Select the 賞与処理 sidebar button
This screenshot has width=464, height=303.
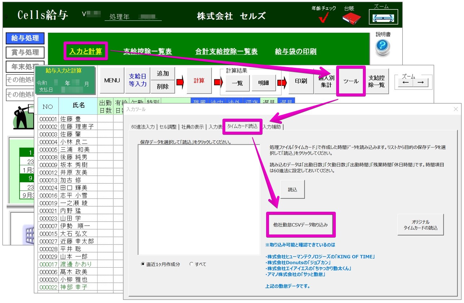pos(25,52)
